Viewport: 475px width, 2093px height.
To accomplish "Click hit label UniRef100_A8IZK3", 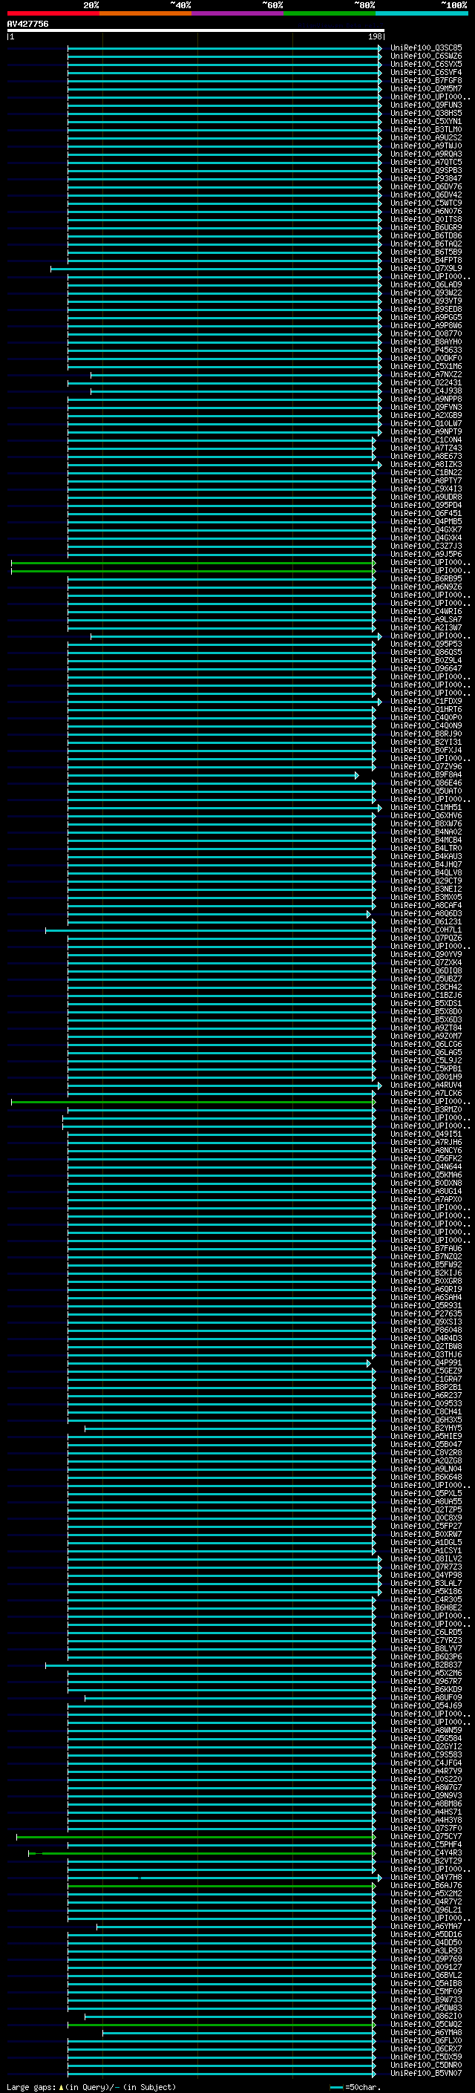I will click(426, 465).
